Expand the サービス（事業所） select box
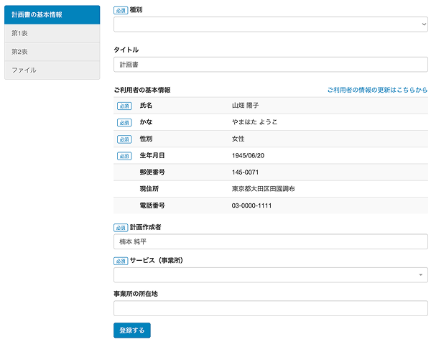The height and width of the screenshot is (342, 431). [x=270, y=274]
